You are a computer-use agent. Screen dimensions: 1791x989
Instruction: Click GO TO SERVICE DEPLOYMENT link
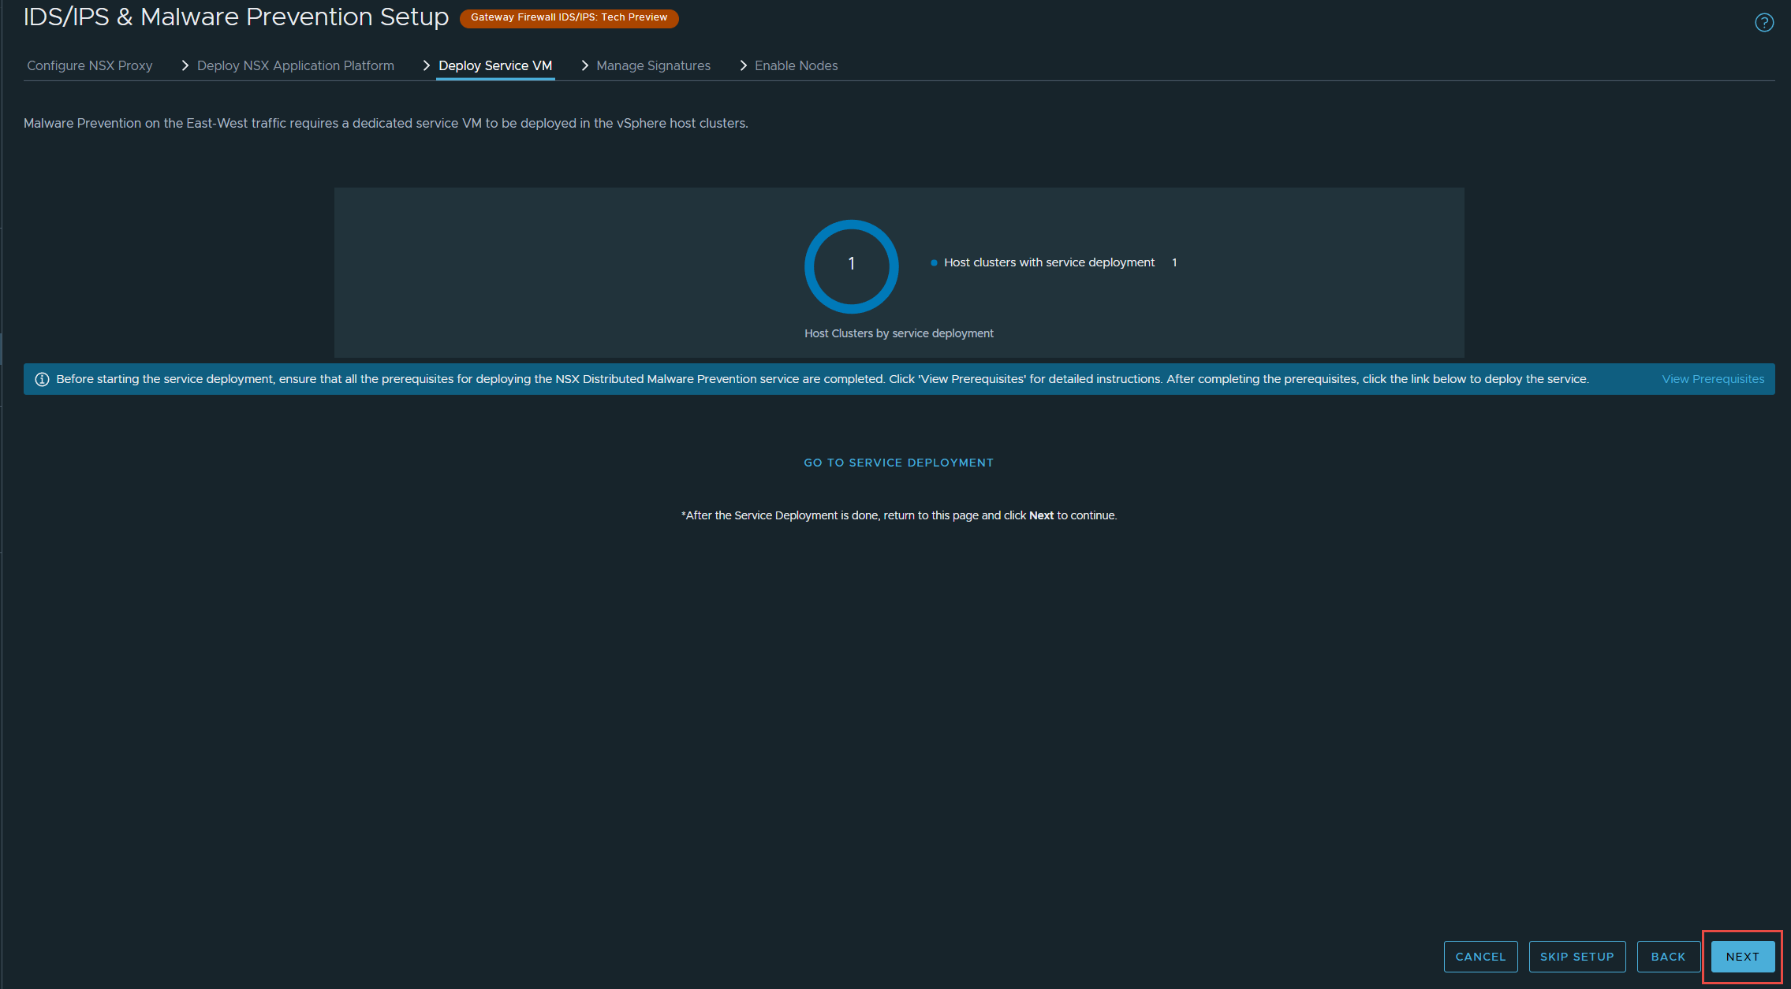coord(899,463)
